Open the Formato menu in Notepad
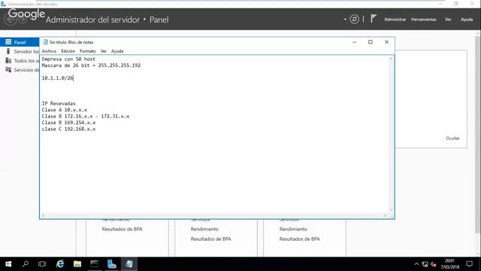The width and height of the screenshot is (481, 271). click(88, 51)
